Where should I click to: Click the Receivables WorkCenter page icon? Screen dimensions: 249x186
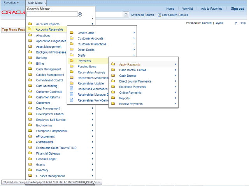(71, 100)
